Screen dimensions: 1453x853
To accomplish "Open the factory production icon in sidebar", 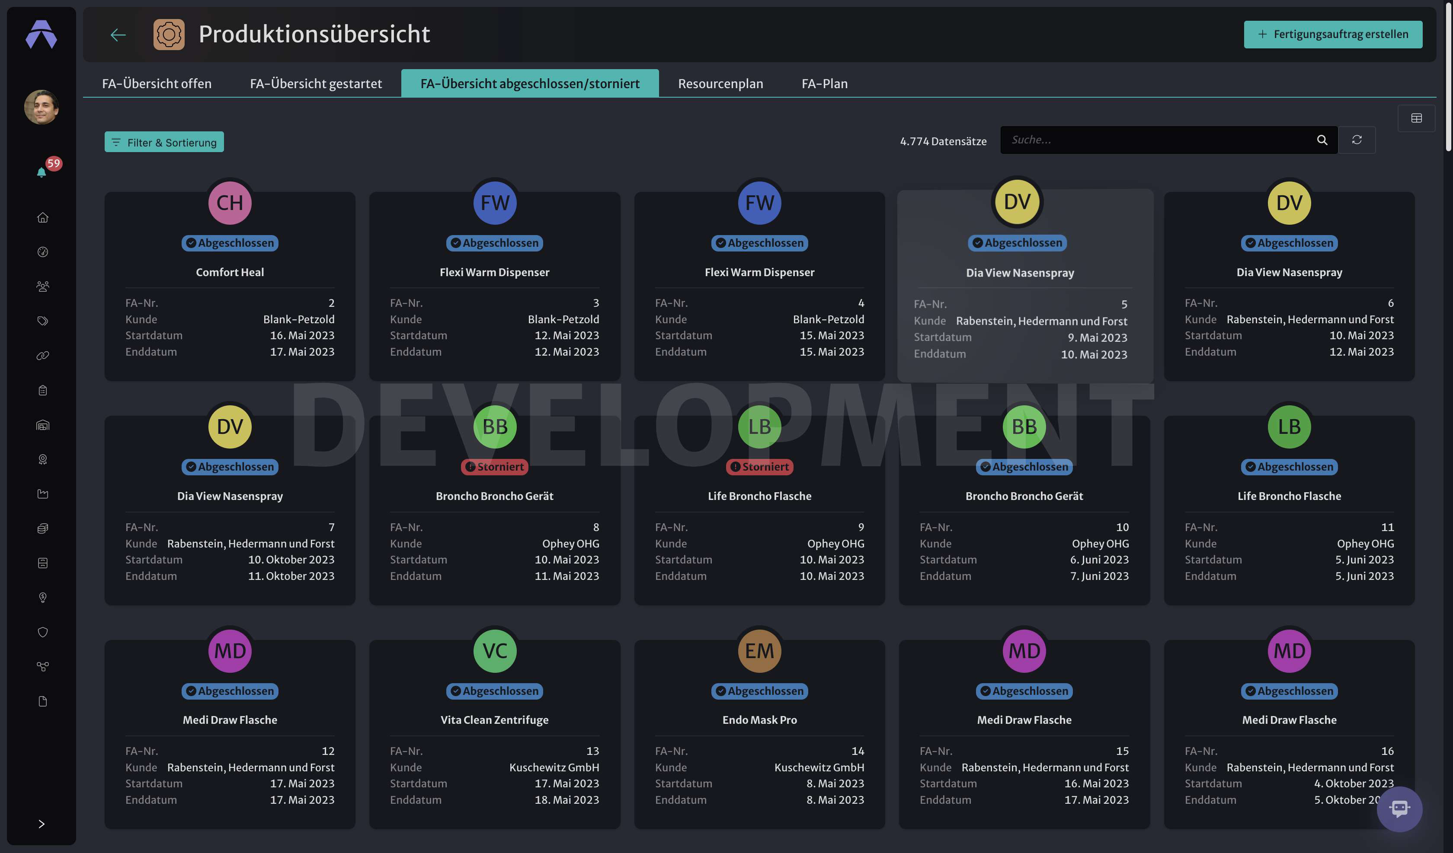I will coord(42,494).
